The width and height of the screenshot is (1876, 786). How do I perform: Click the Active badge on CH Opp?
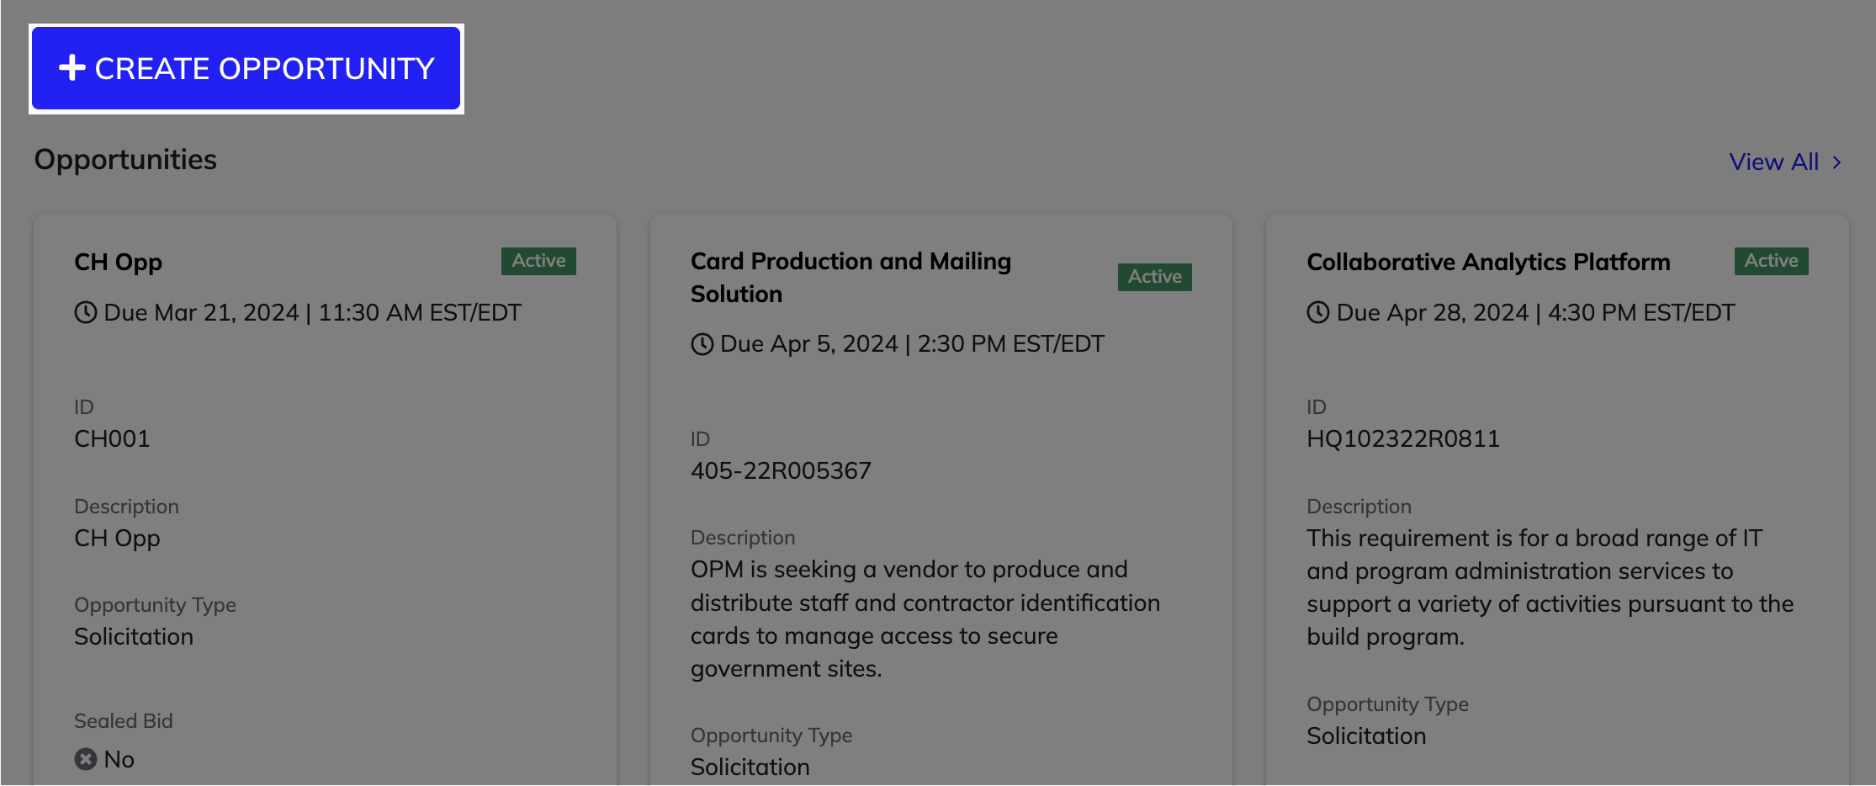click(538, 261)
